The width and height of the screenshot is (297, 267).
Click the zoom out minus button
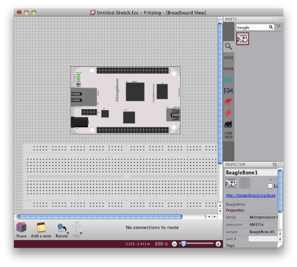174,244
